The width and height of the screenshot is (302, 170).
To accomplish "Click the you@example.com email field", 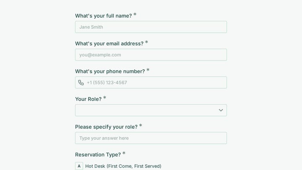I will pos(151,55).
